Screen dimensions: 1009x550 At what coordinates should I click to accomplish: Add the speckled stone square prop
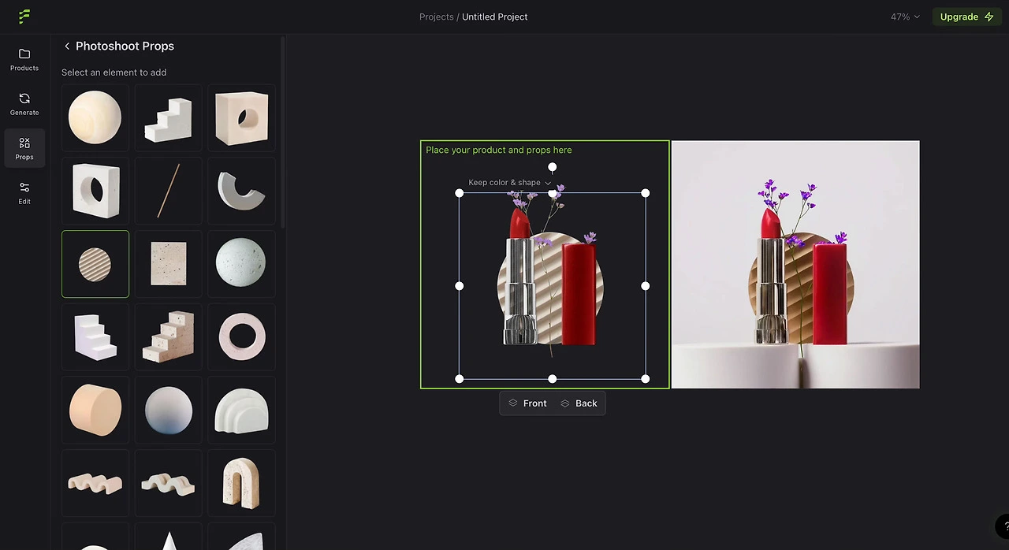tap(168, 264)
